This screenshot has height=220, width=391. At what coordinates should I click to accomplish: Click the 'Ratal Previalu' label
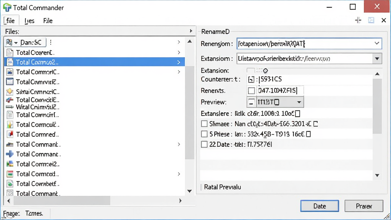[223, 187]
